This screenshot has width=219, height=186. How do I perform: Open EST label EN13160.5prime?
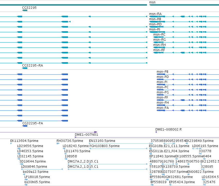point(102,141)
